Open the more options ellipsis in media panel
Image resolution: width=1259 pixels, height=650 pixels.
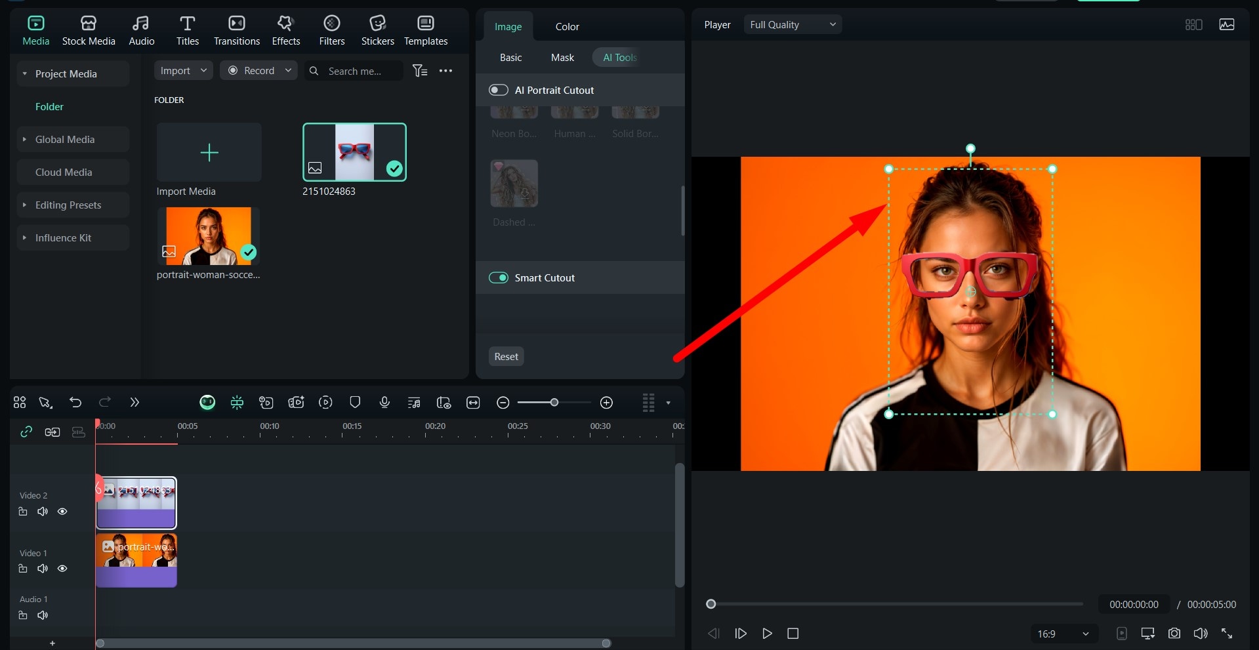445,71
